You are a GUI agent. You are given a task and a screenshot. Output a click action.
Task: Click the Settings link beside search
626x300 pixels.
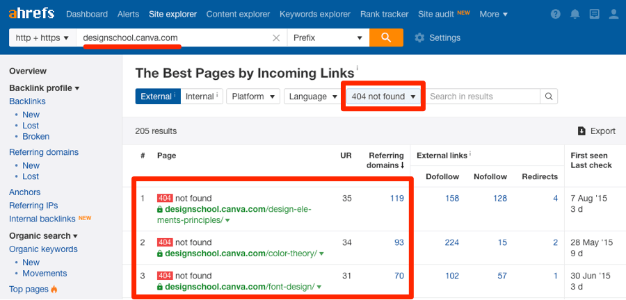click(444, 38)
